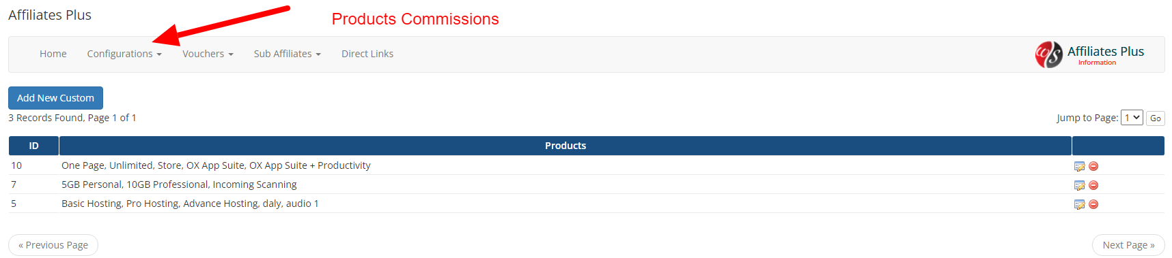Viewport: 1172px width, 258px height.
Task: Open the Affiliates Plus Information link
Action: tap(1097, 63)
